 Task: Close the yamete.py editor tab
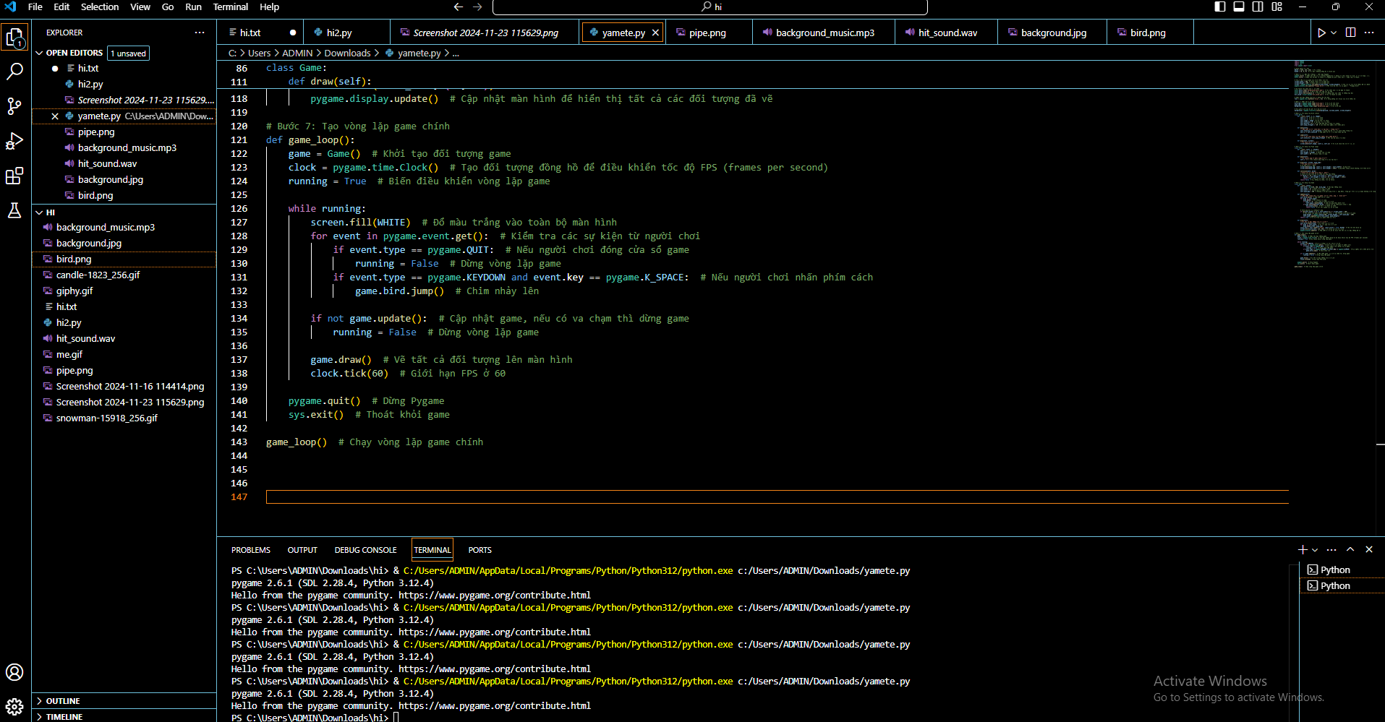coord(655,33)
